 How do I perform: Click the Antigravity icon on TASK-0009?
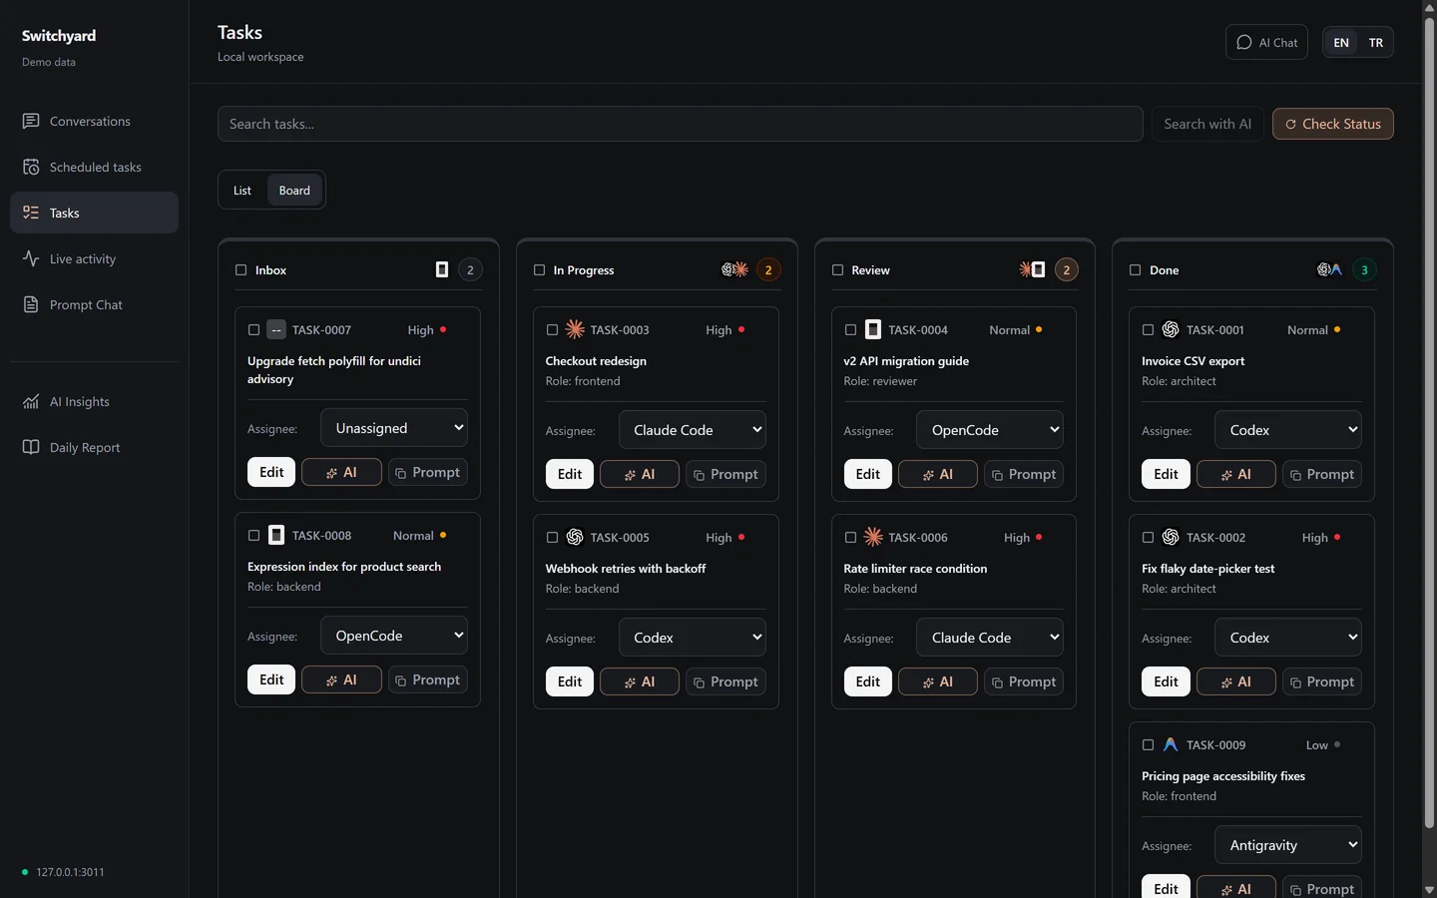[1171, 744]
